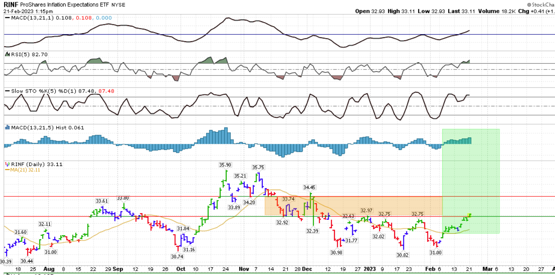The image size is (555, 275).
Task: Click the 30.39 price label
Action: tap(6, 261)
